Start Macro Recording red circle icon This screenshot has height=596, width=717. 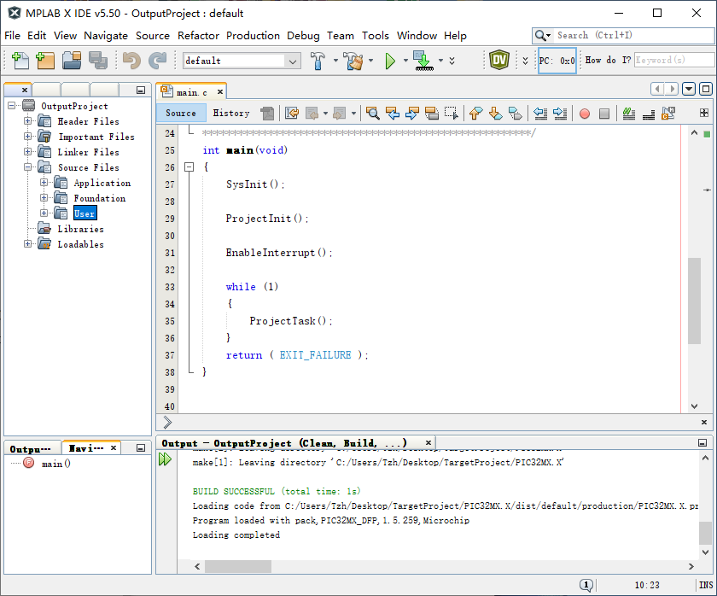coord(585,114)
